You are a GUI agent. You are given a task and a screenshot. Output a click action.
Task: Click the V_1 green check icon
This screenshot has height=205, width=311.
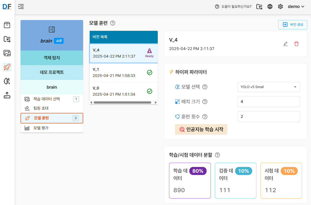pos(149,73)
